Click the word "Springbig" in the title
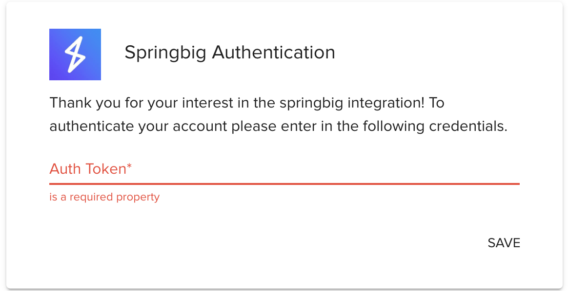 166,53
